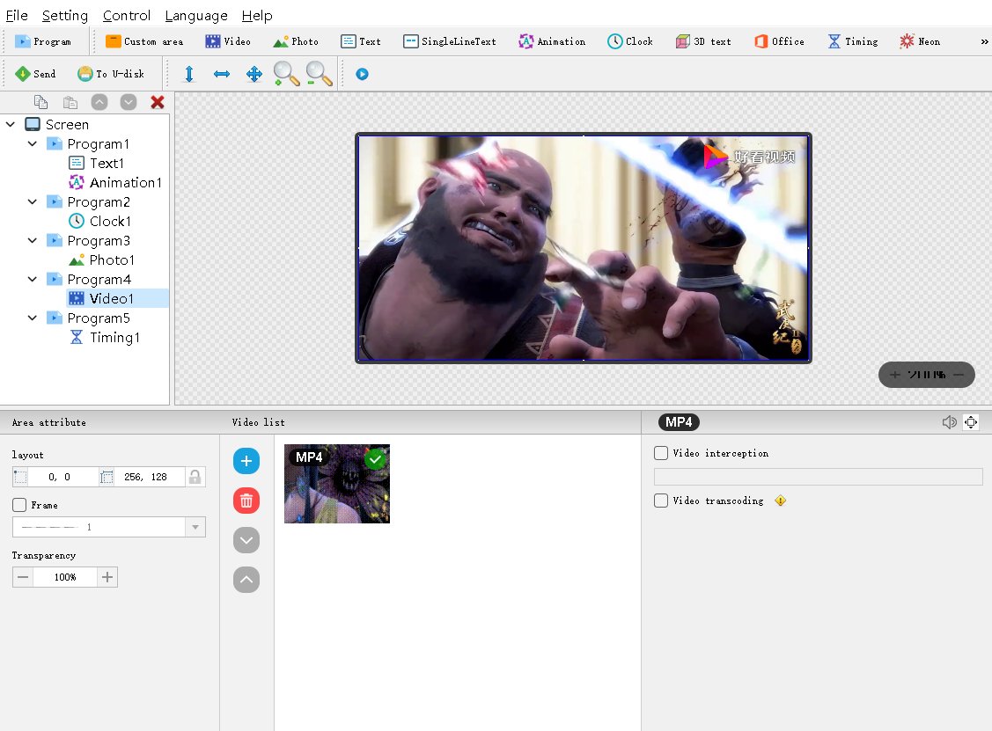992x731 pixels.
Task: Insert a 3D text area
Action: click(703, 41)
